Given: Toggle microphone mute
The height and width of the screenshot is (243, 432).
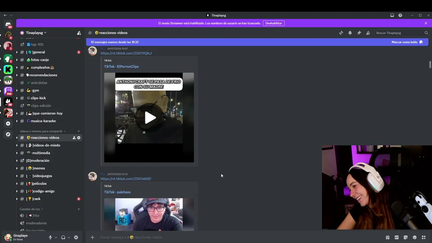Looking at the screenshot, I should (x=50, y=237).
